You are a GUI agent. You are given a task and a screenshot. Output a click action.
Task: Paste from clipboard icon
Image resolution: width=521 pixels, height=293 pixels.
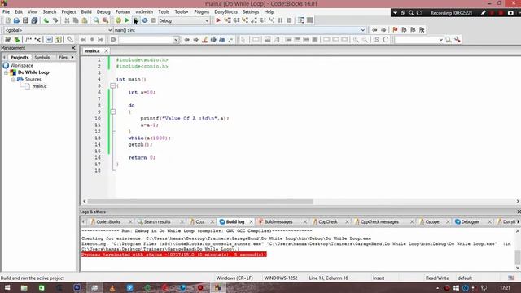85,20
